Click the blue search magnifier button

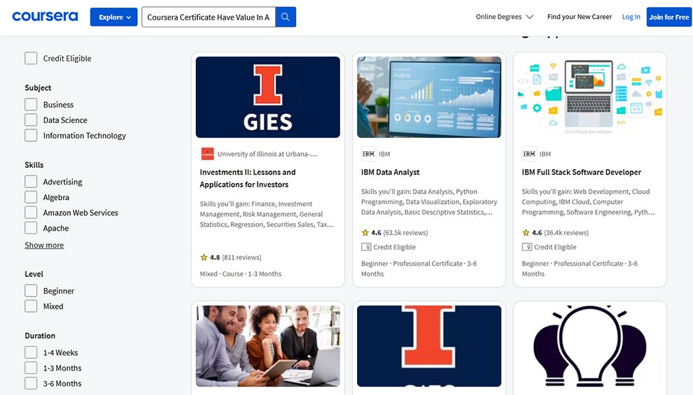pos(286,17)
